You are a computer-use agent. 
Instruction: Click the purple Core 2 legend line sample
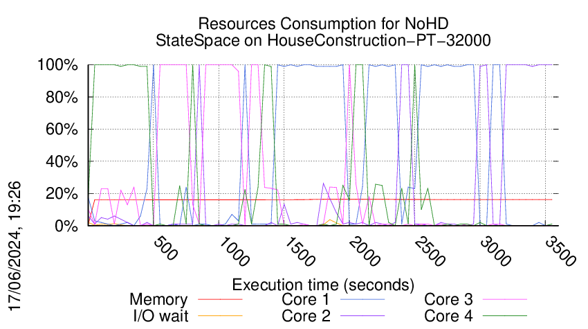click(x=362, y=316)
